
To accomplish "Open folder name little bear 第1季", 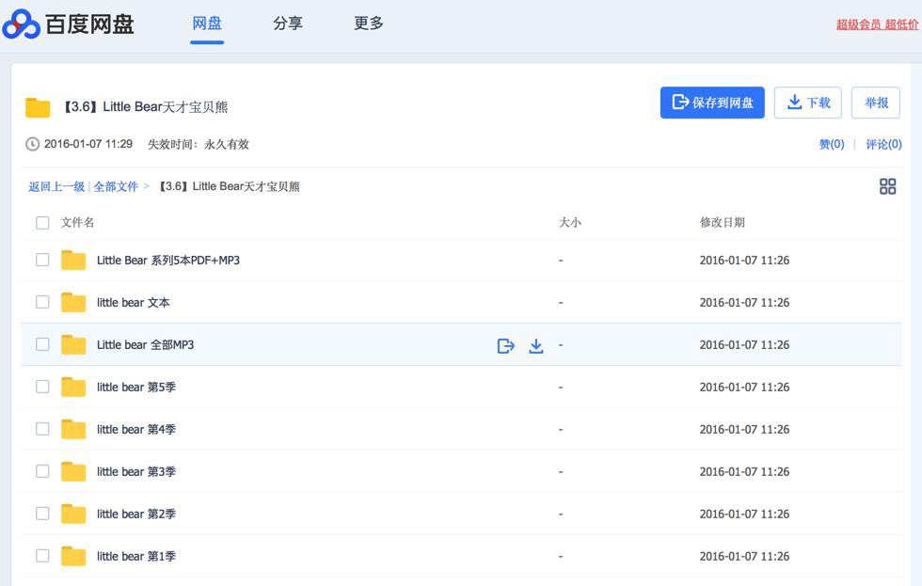I will (x=135, y=557).
